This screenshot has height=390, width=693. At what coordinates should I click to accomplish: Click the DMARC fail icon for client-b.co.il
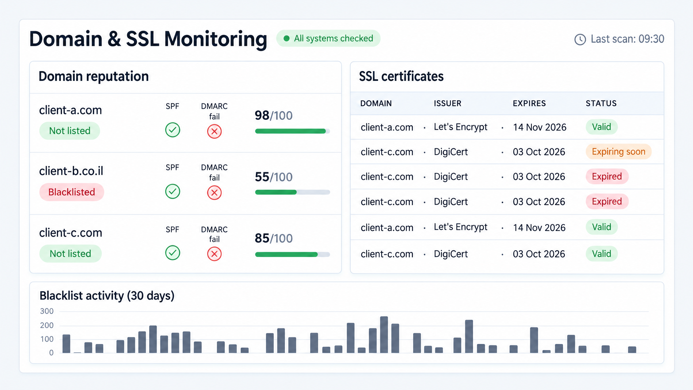215,193
